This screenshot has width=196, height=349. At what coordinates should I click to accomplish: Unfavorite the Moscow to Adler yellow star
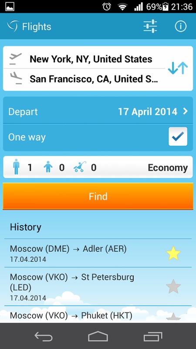click(173, 253)
